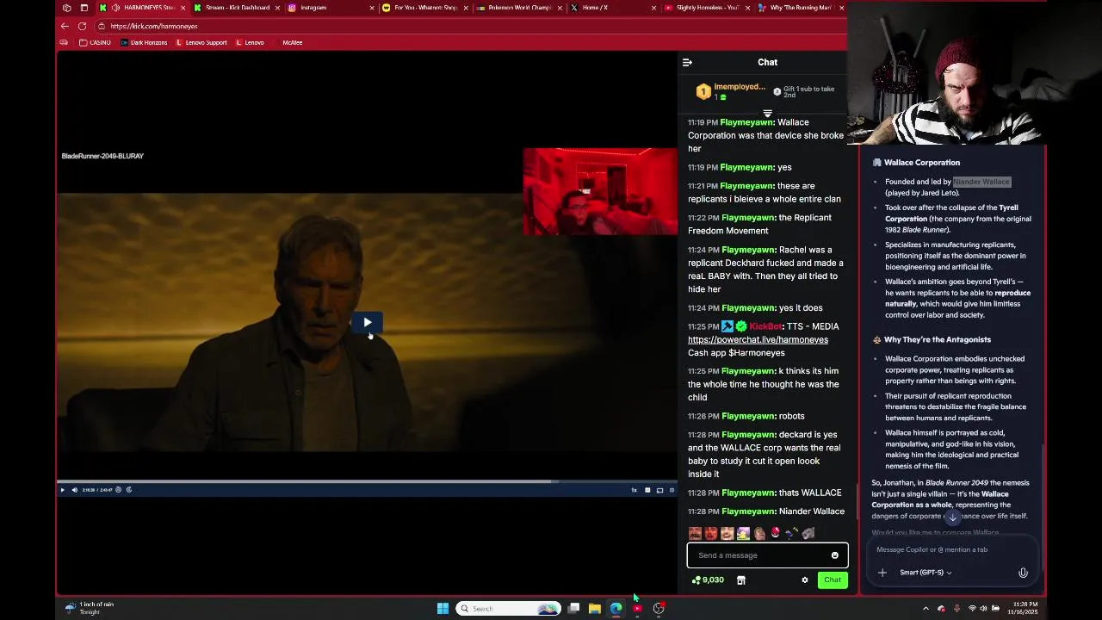
Task: Go back with browser back arrow
Action: point(65,26)
